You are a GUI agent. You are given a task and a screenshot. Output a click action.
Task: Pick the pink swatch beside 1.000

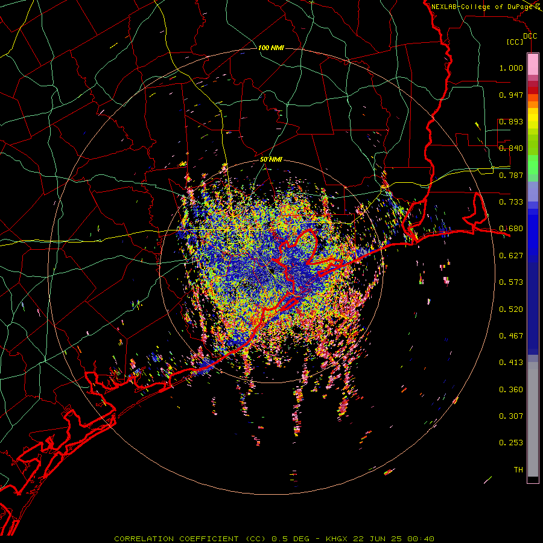pyautogui.click(x=533, y=65)
